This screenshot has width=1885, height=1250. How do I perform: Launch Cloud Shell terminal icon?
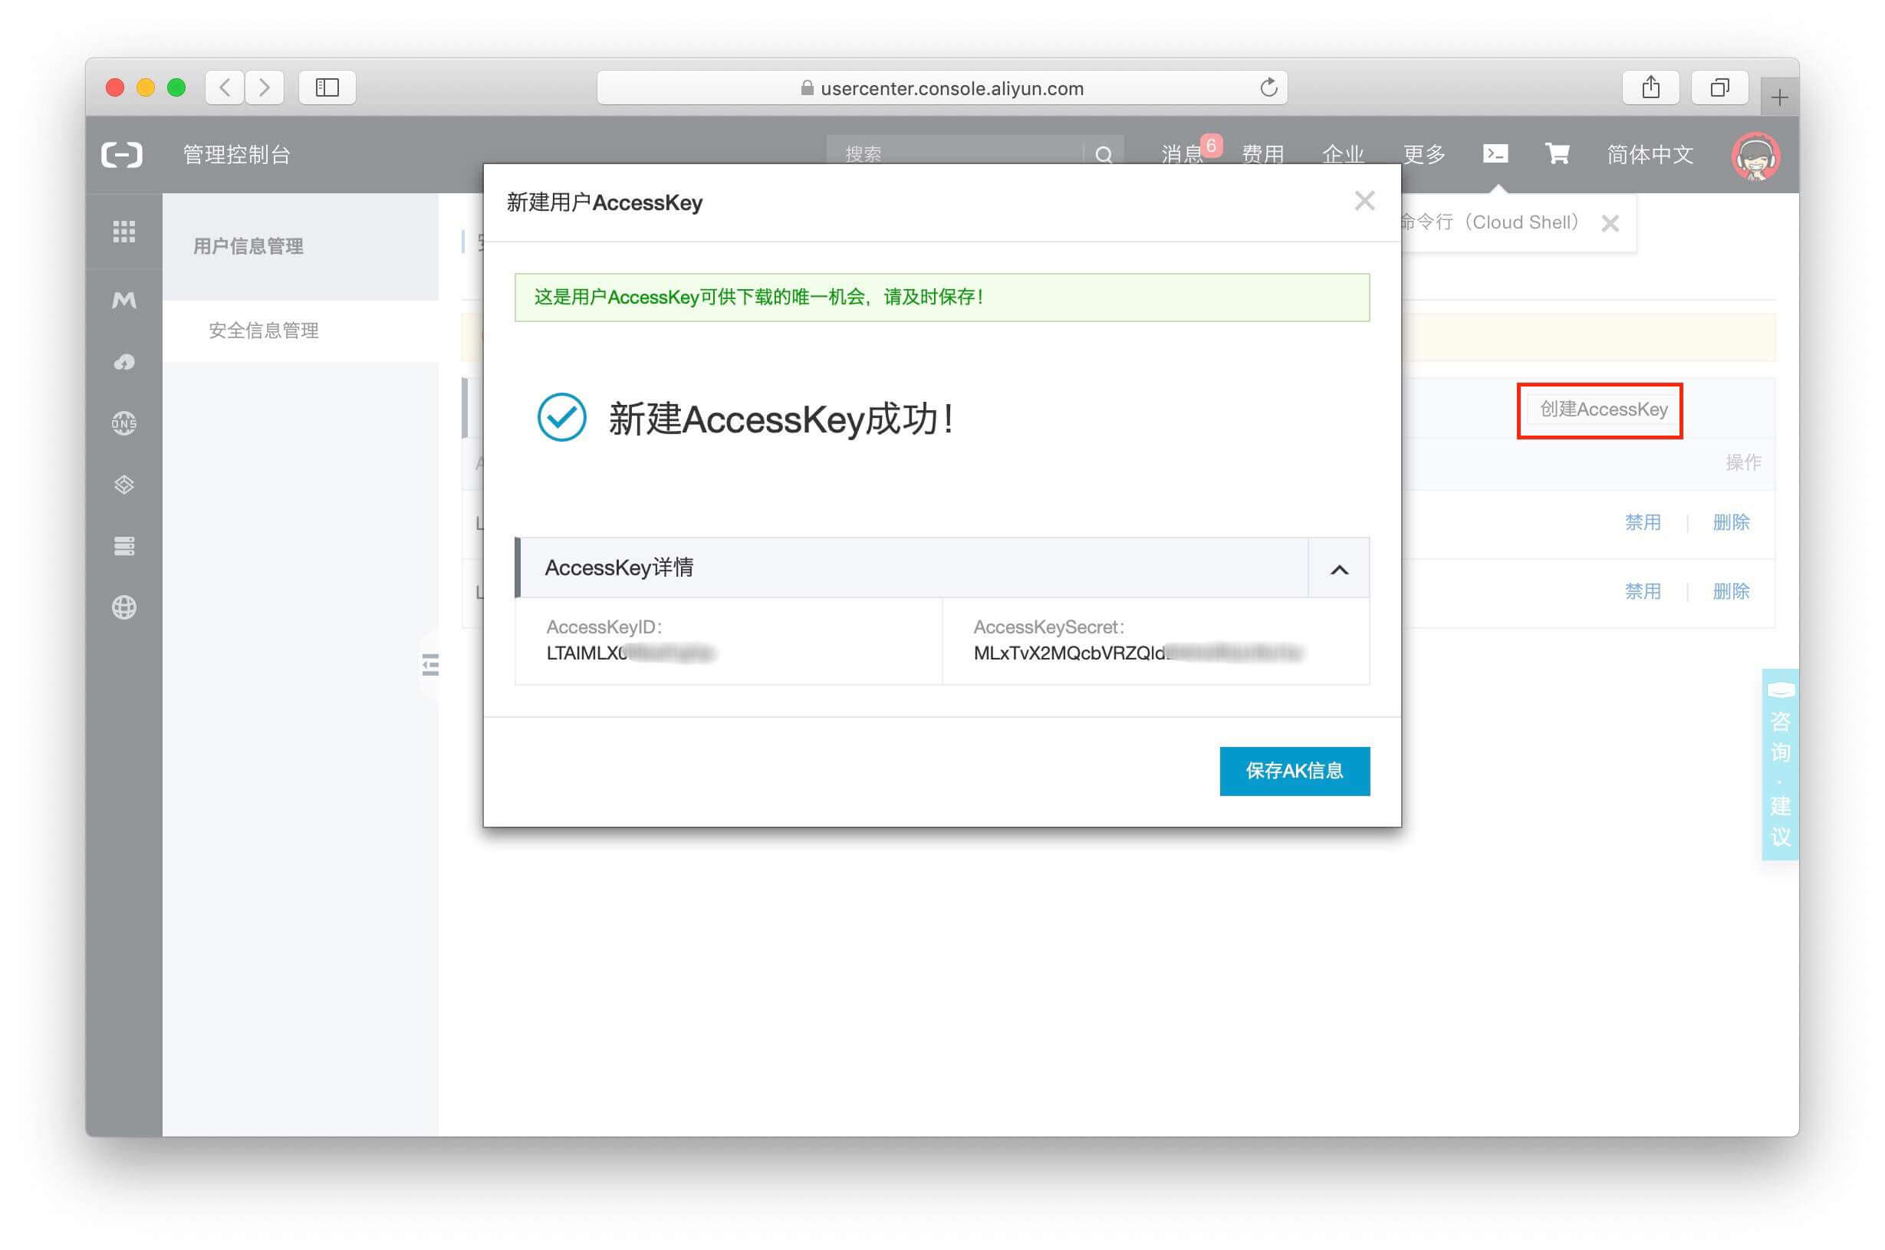pos(1495,153)
